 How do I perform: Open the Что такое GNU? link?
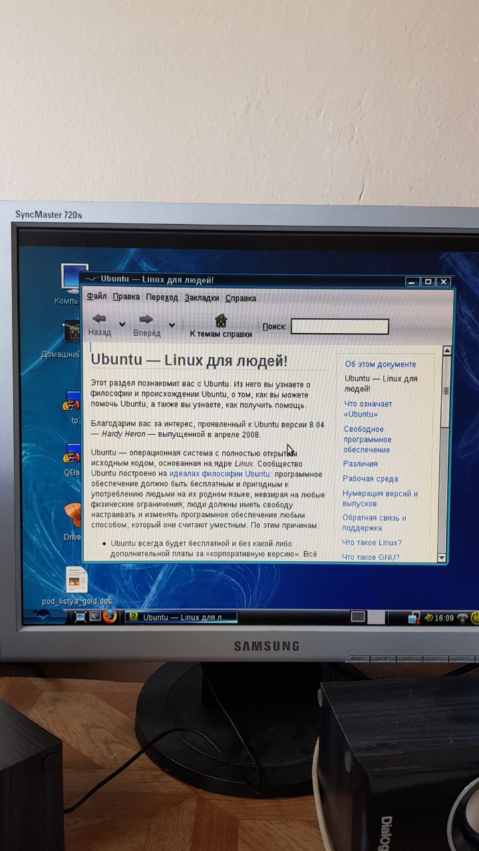click(371, 557)
